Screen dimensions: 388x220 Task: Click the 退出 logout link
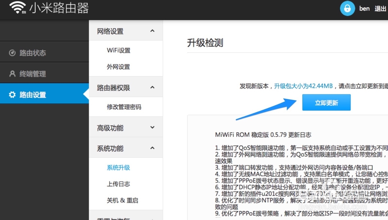tap(380, 9)
